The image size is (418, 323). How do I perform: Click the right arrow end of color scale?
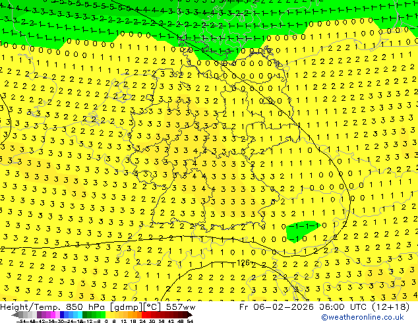(190, 314)
